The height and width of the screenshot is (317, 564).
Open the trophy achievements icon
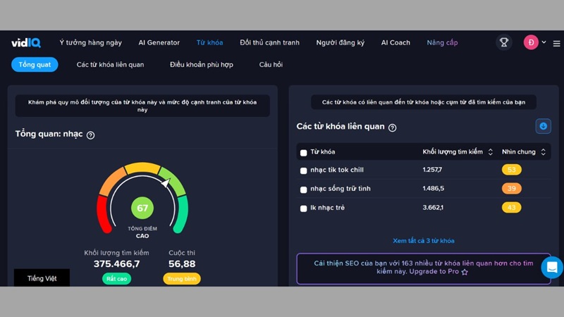pos(503,42)
